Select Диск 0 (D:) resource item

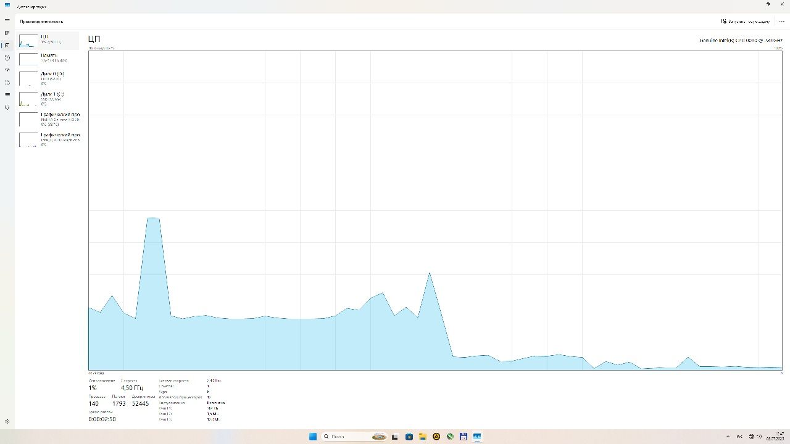point(48,78)
